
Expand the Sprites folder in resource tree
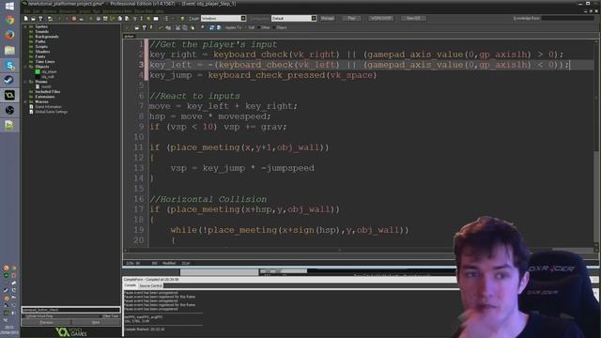(25, 27)
